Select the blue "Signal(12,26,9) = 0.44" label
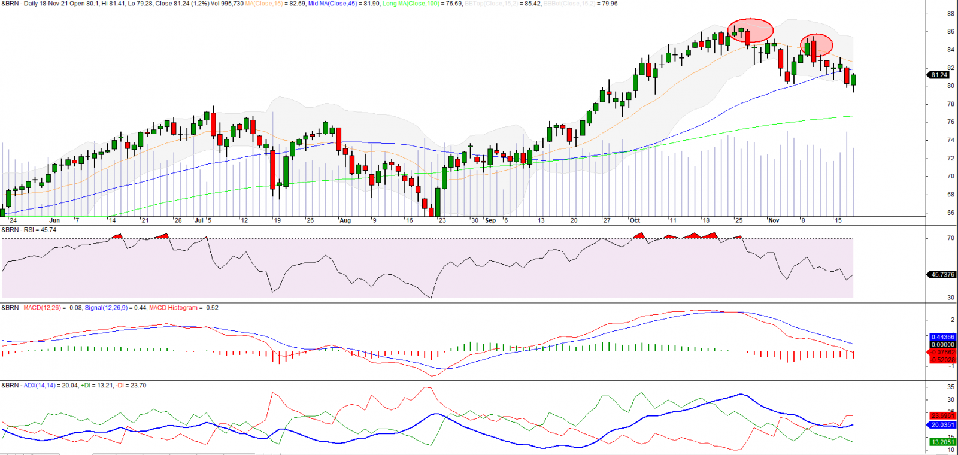The image size is (958, 455). [116, 308]
